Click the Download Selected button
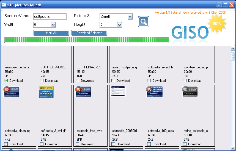Viewport: 236px width, 151px height. (x=89, y=33)
